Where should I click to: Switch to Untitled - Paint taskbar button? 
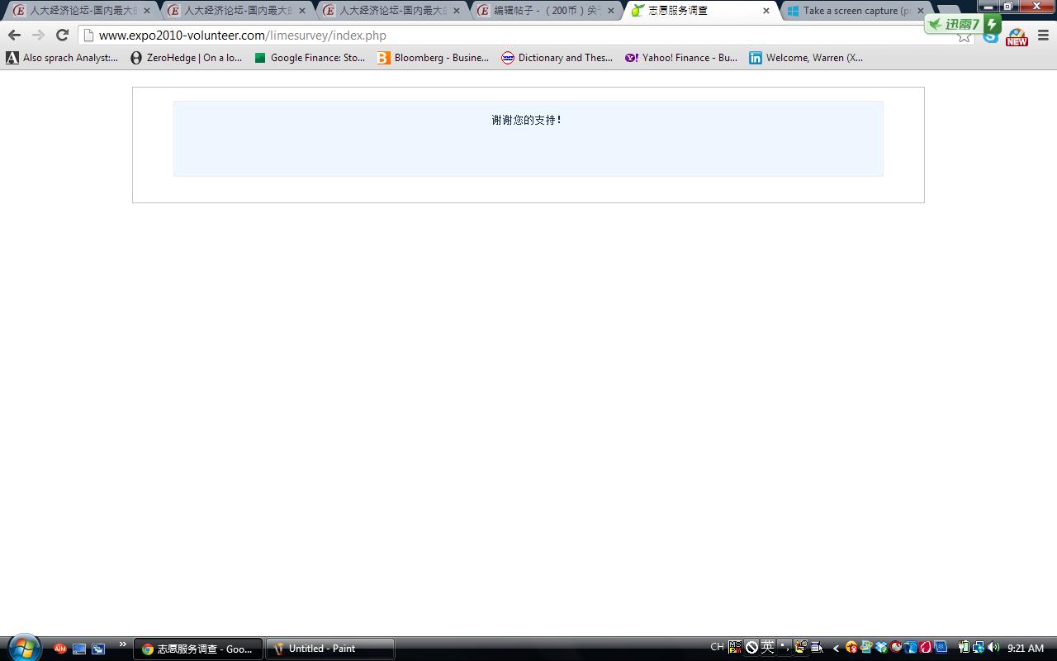click(x=330, y=649)
